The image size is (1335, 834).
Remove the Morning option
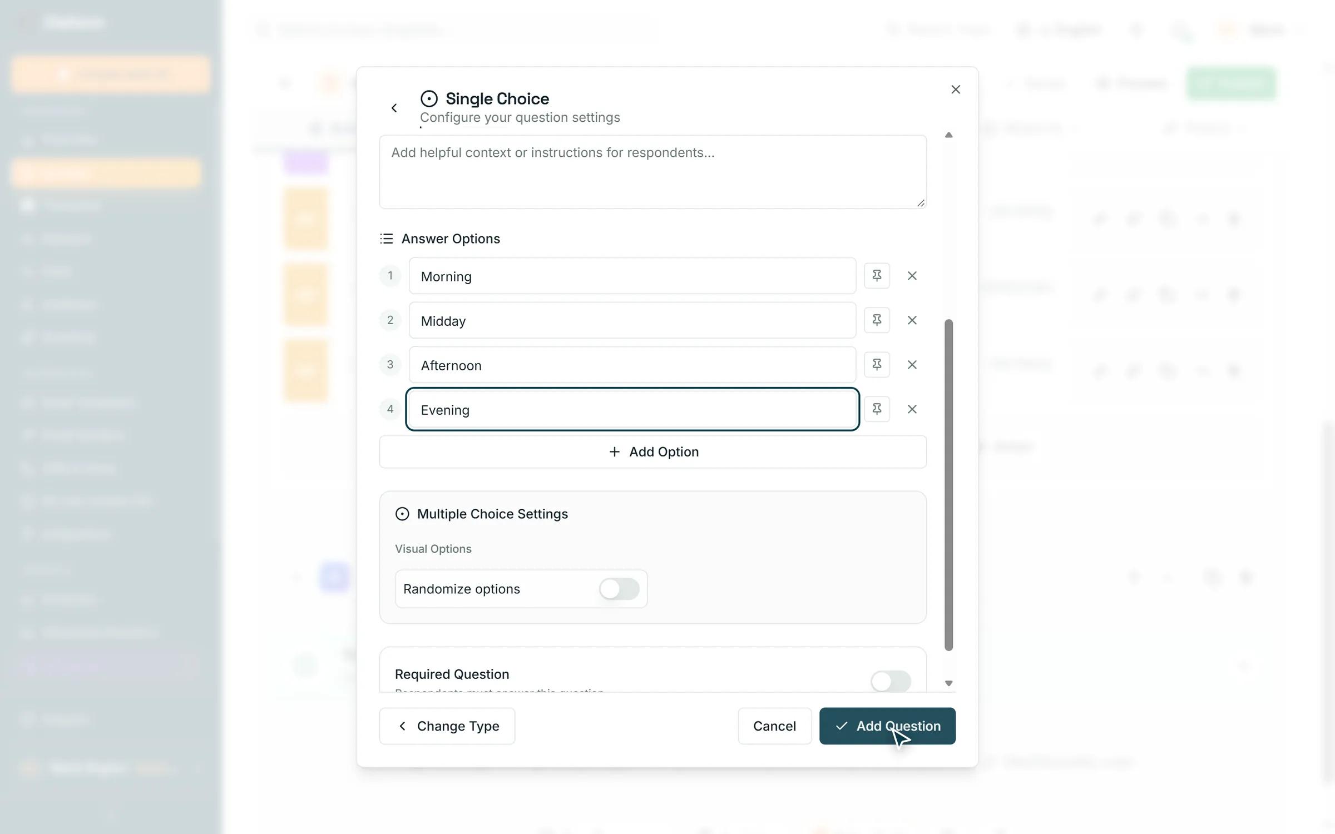(912, 276)
